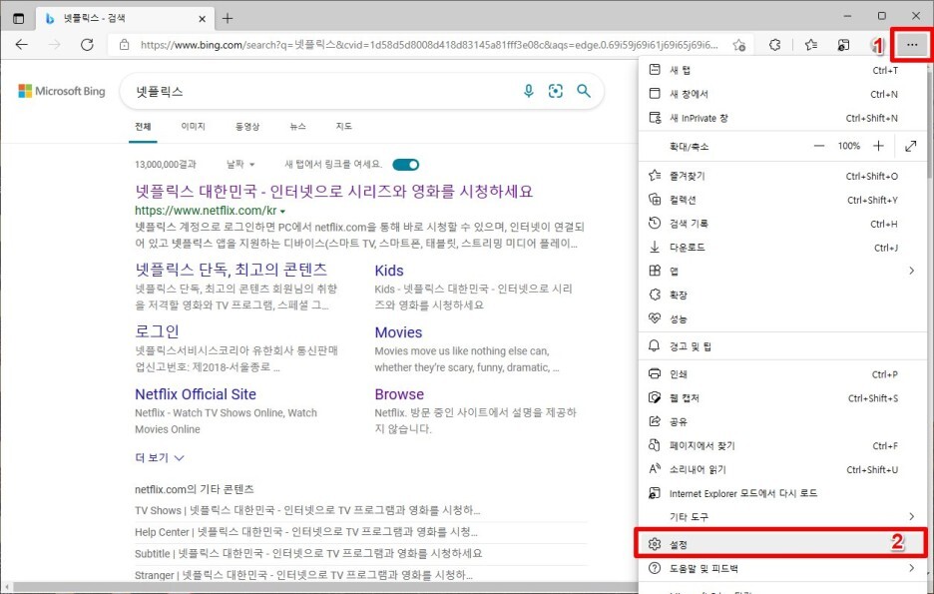Viewport: 934px width, 594px height.
Task: Open a new tab with plus button
Action: click(227, 19)
